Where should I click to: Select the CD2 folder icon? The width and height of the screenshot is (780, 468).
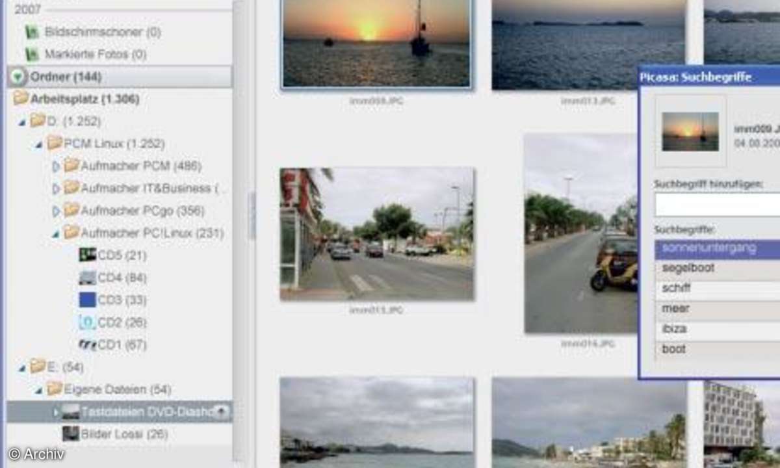(87, 322)
